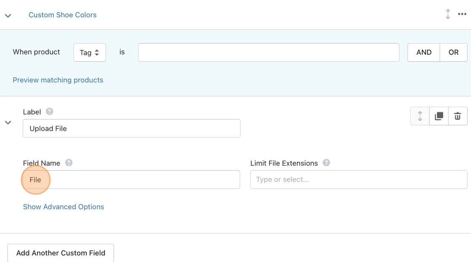The width and height of the screenshot is (471, 262).
Task: Open the Limit File Extensions select box
Action: click(358, 179)
